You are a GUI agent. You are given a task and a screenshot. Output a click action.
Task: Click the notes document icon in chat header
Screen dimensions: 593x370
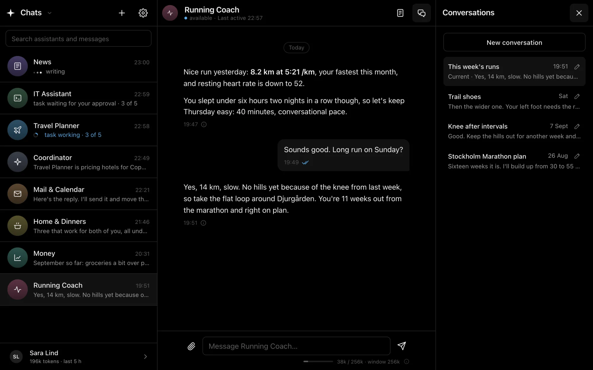[x=400, y=13]
